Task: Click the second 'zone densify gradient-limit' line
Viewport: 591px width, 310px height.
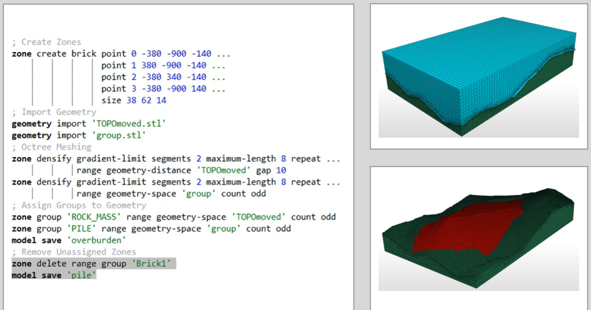Action: click(176, 182)
